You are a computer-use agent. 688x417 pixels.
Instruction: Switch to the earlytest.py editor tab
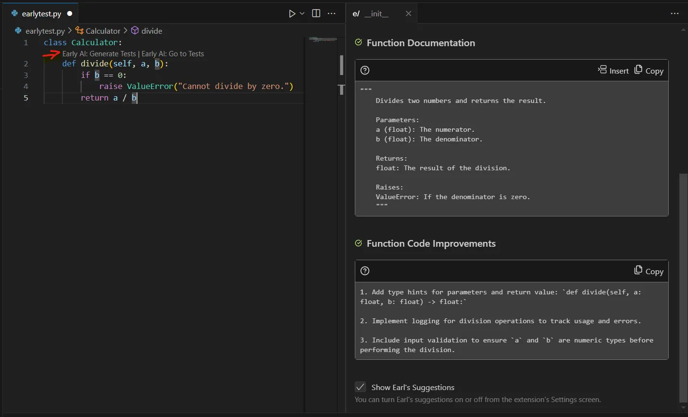pos(41,13)
